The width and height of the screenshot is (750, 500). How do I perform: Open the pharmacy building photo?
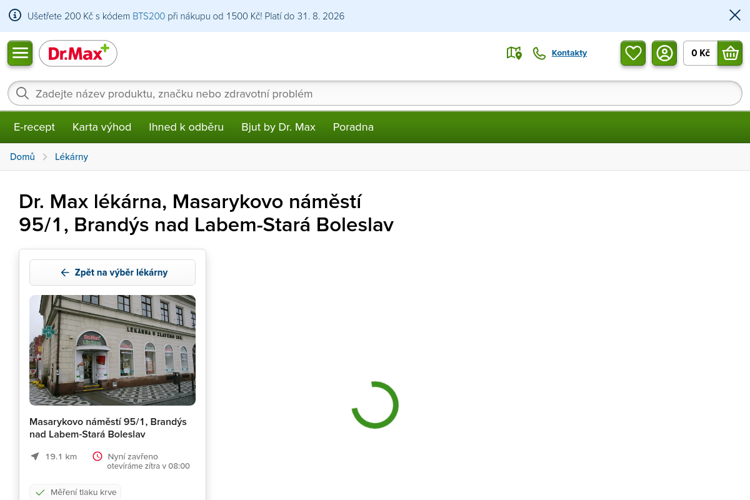[112, 350]
